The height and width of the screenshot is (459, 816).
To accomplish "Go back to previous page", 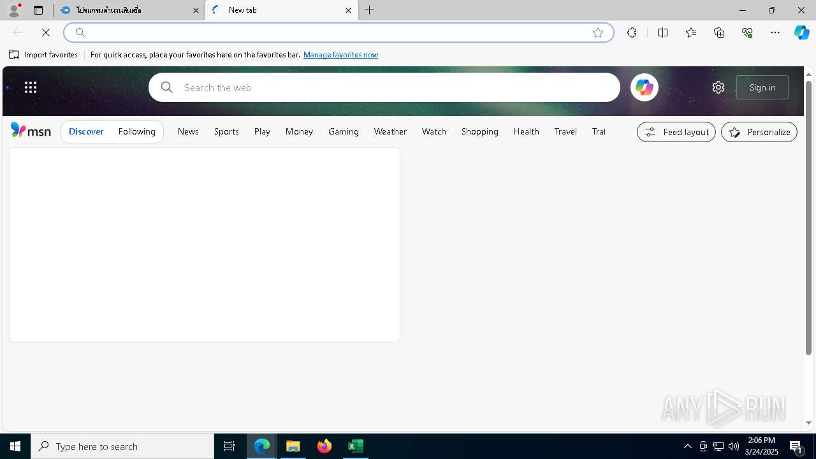I will click(18, 33).
